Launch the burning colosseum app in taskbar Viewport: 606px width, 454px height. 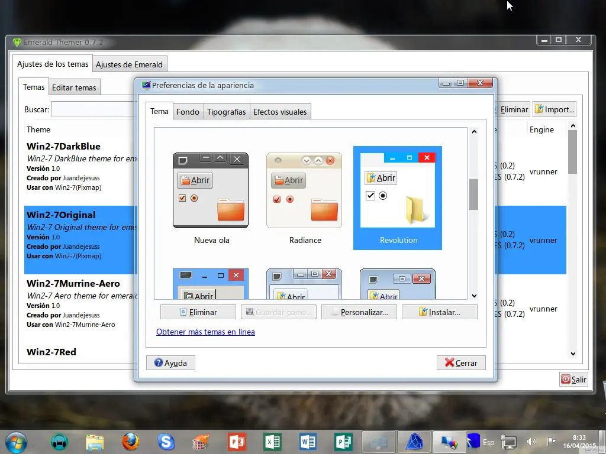[x=201, y=442]
